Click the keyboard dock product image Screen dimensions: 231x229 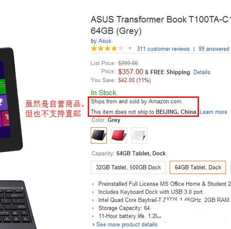coord(17,205)
